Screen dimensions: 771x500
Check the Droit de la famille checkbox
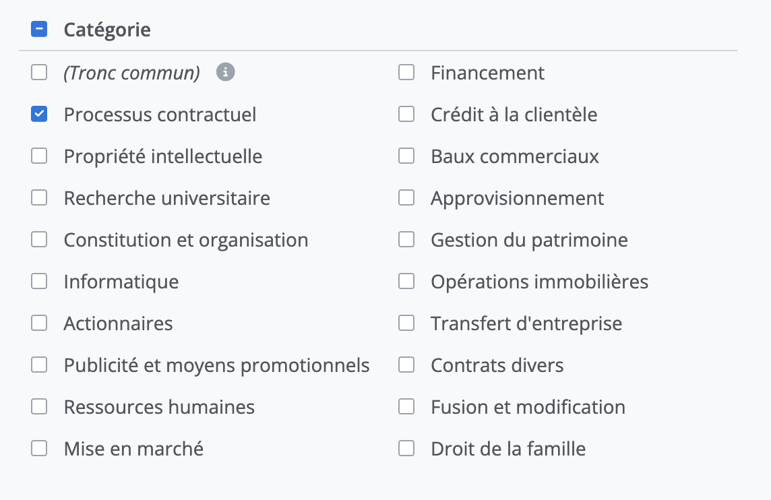406,449
